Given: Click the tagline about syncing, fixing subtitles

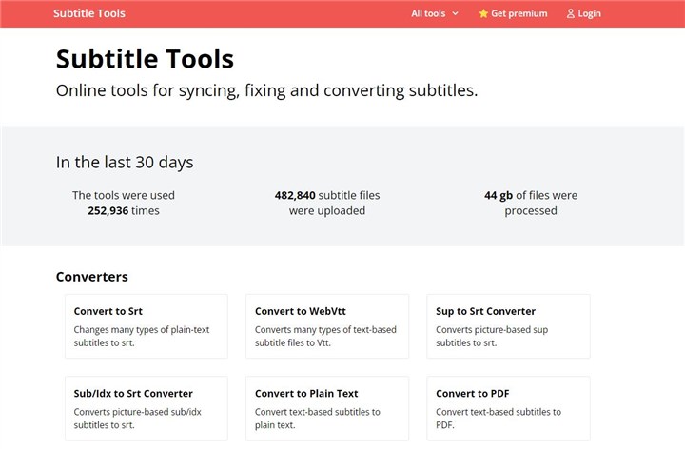Looking at the screenshot, I should coord(266,91).
